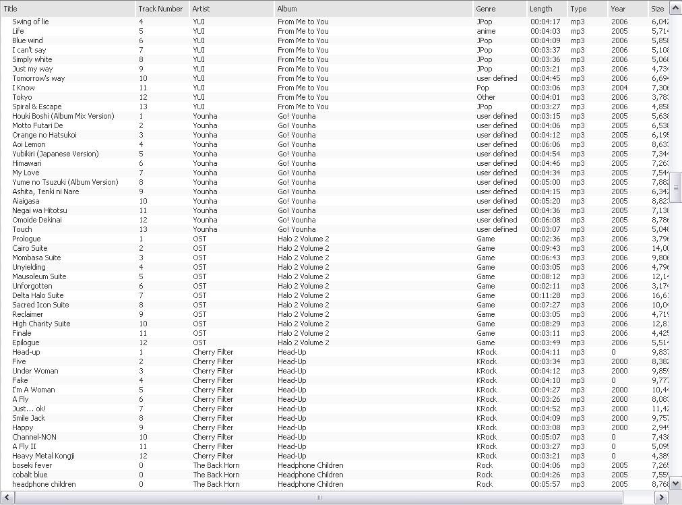Click length '00:11:28' of Delta Halo Suite
The height and width of the screenshot is (505, 682).
pyautogui.click(x=545, y=296)
